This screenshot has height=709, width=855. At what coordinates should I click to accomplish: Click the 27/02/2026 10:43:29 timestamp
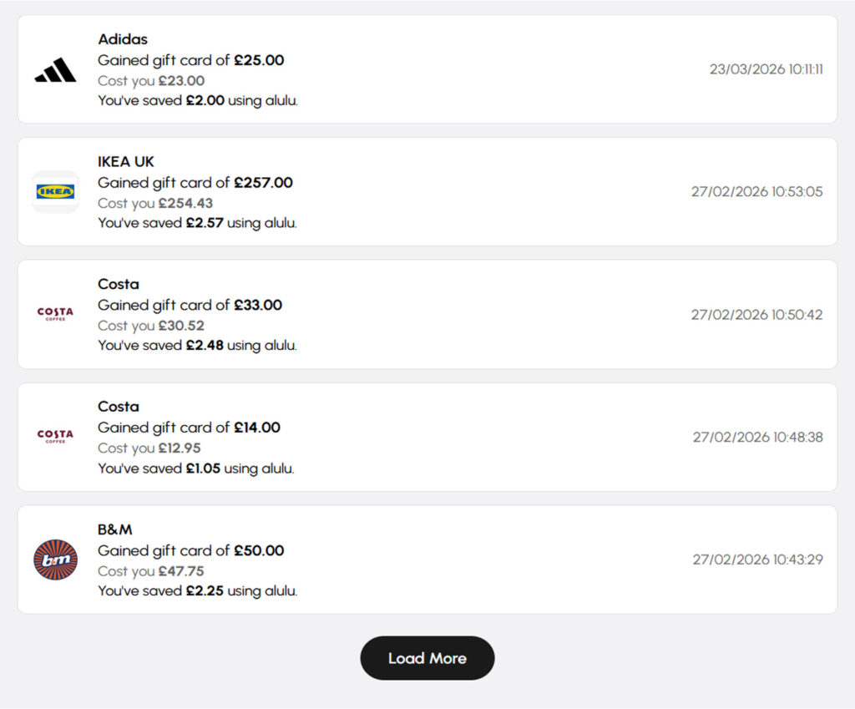click(757, 560)
